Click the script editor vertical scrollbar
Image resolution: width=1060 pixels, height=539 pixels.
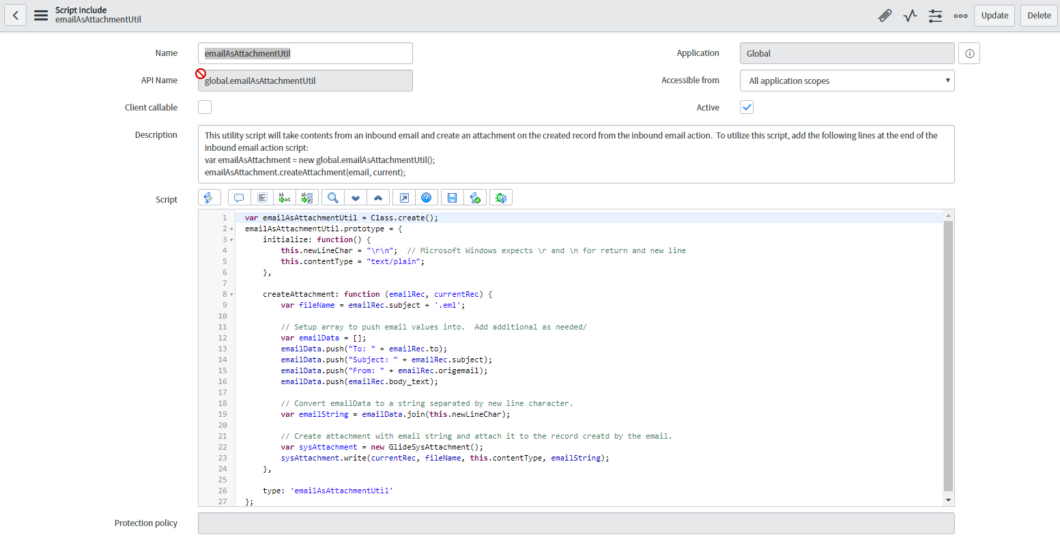point(948,356)
